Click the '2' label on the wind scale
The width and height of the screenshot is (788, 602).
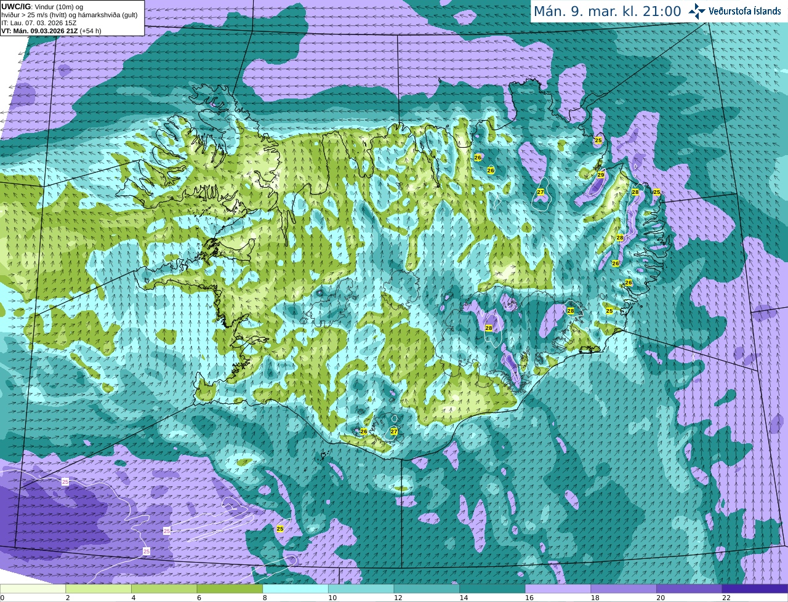click(68, 598)
